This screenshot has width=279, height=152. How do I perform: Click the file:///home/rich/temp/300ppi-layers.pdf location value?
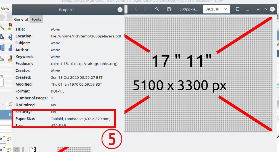point(86,36)
